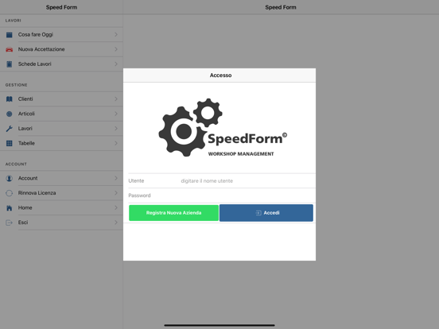Click the LAVORI section header

tap(14, 21)
